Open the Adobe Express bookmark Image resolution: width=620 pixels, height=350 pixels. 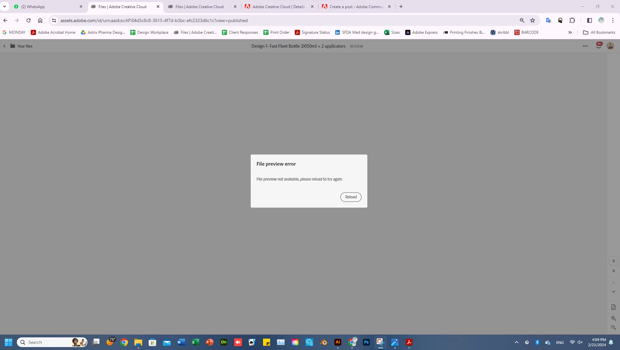click(x=421, y=32)
